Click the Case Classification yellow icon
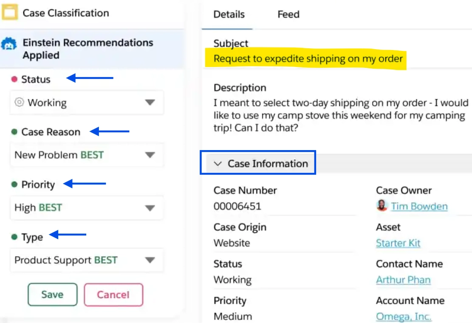 pos(10,12)
